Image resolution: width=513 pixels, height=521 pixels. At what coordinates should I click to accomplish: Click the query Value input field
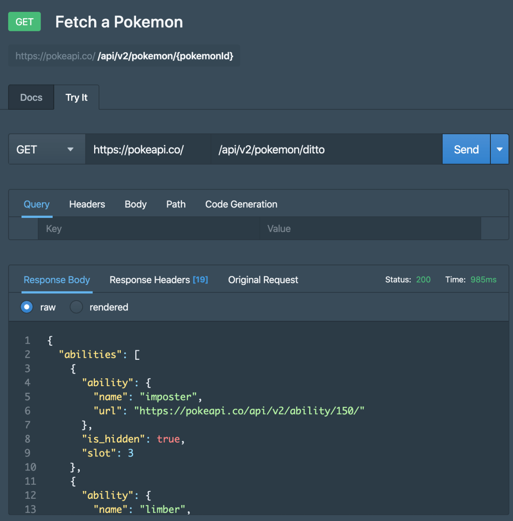pos(370,229)
